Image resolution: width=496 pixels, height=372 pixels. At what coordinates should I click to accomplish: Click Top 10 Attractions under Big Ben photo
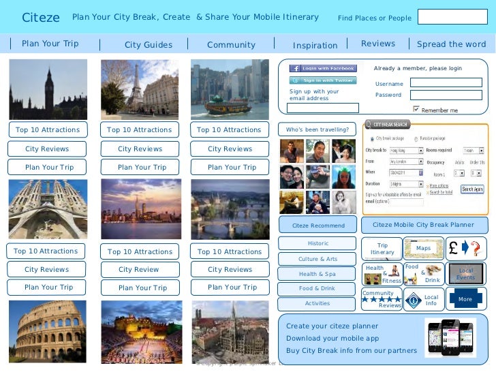pyautogui.click(x=48, y=129)
